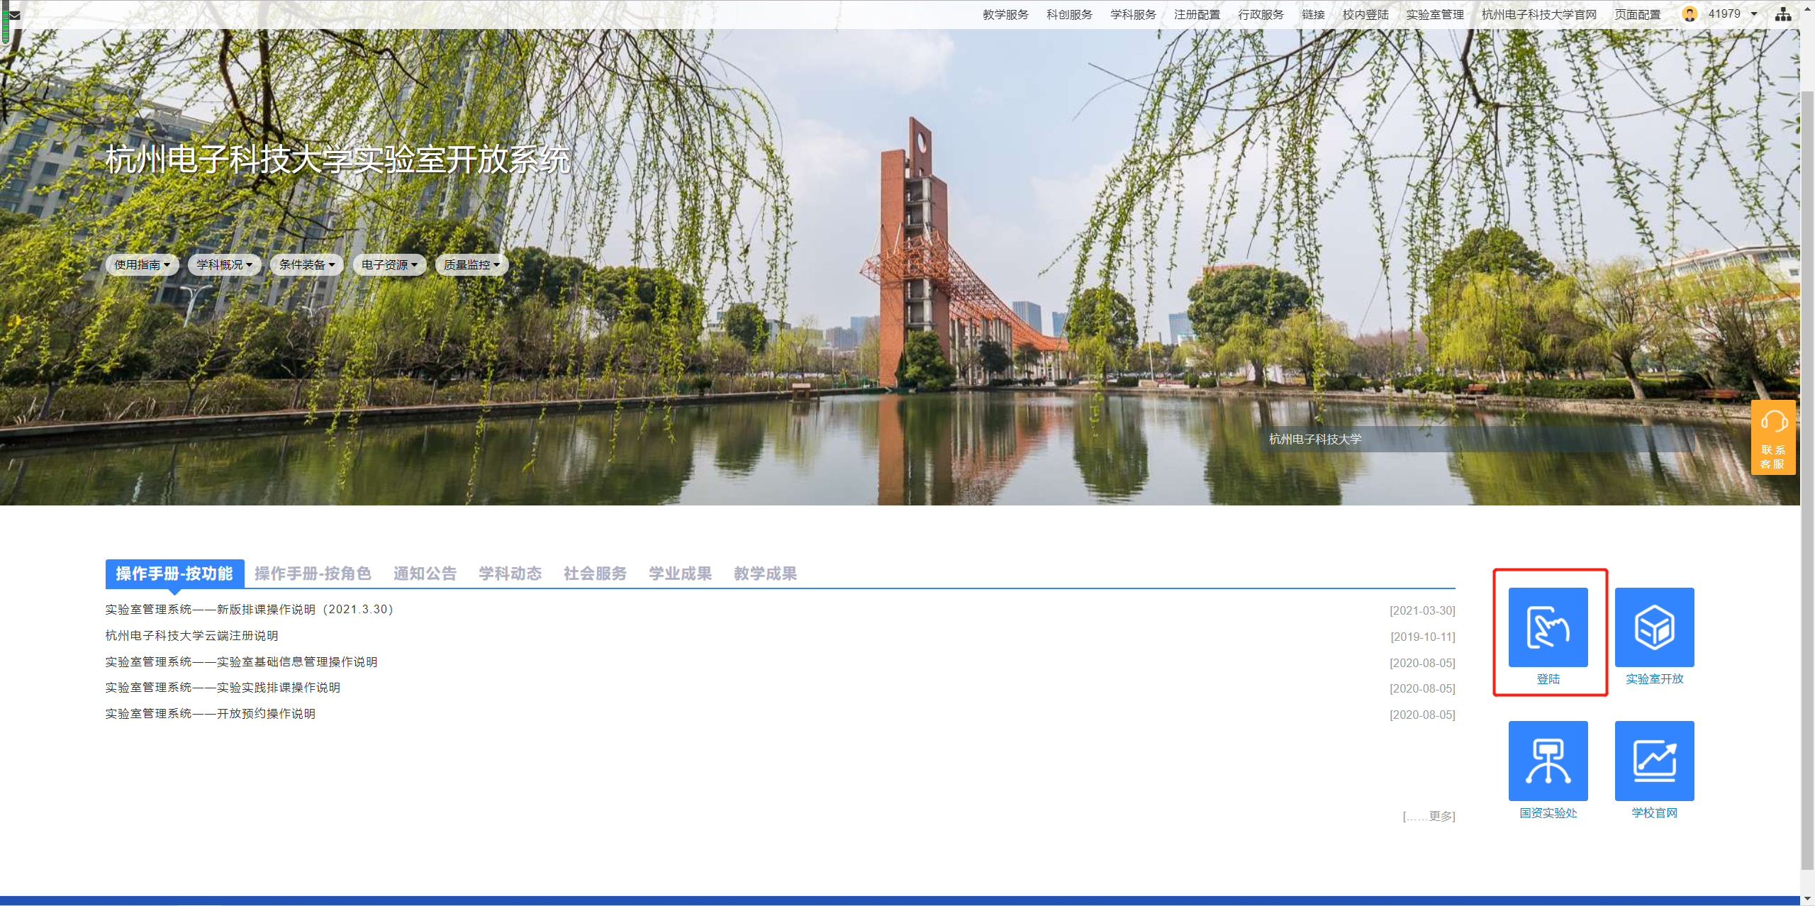Expand the 学科概况 dropdown

[224, 264]
